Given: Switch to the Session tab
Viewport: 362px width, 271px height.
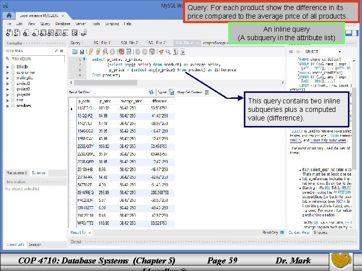Looking at the screenshot, I should point(35,244).
